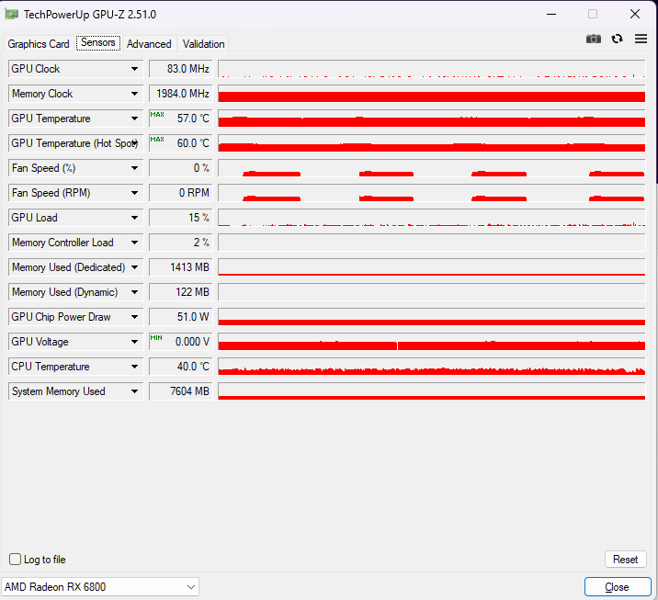This screenshot has height=600, width=658.
Task: Click the 2 % Memory Controller Load value
Action: tap(181, 242)
